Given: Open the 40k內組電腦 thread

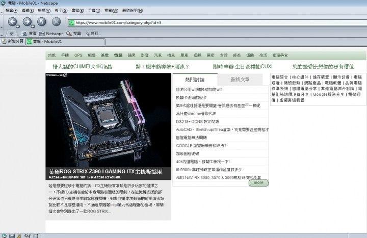Looking at the screenshot, I should (x=203, y=162).
